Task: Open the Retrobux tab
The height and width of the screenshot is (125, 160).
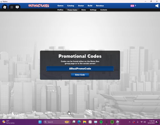Action: pyautogui.click(x=100, y=6)
